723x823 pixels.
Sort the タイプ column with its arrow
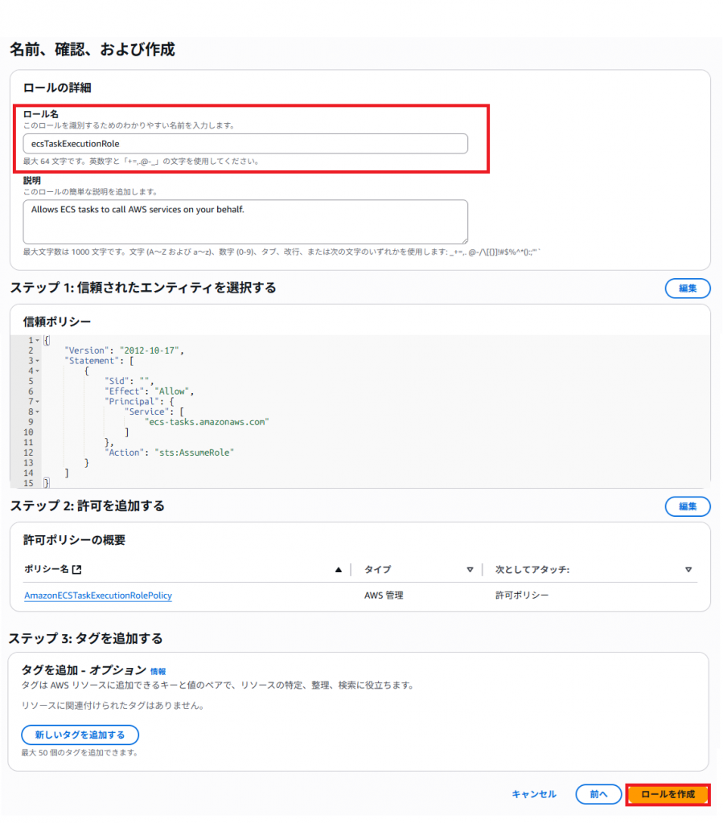point(470,570)
